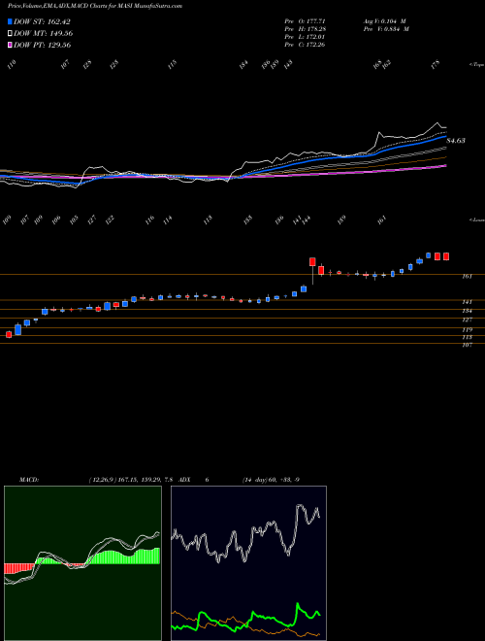Click the magenta DOW PT legend square
485x641 pixels.
pos(10,45)
